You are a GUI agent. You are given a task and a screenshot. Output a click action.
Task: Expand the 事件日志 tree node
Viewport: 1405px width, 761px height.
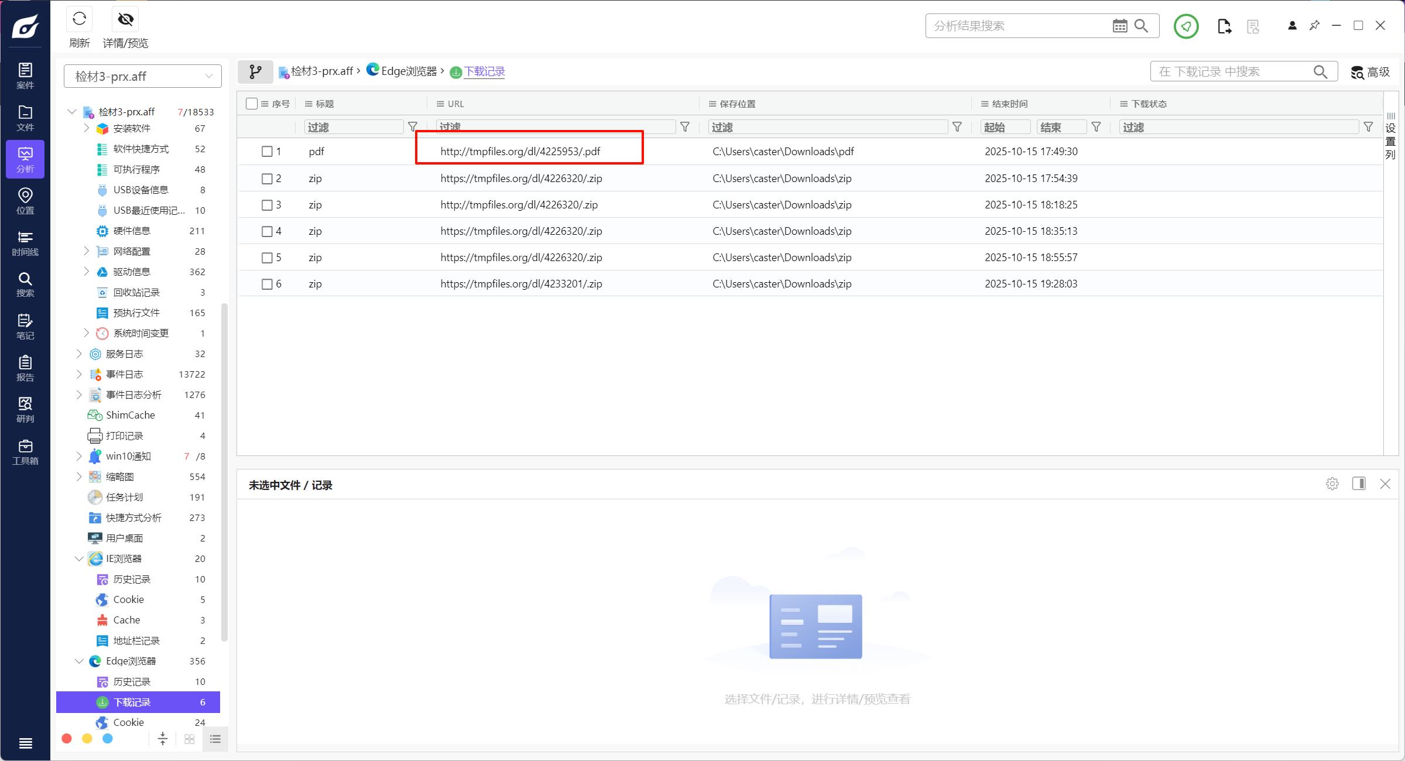(x=79, y=374)
